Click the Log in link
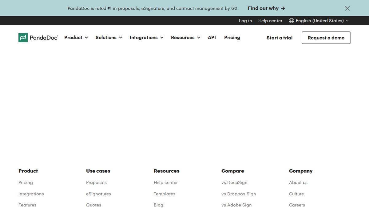Screen dimensions: 369x208 click(x=245, y=21)
